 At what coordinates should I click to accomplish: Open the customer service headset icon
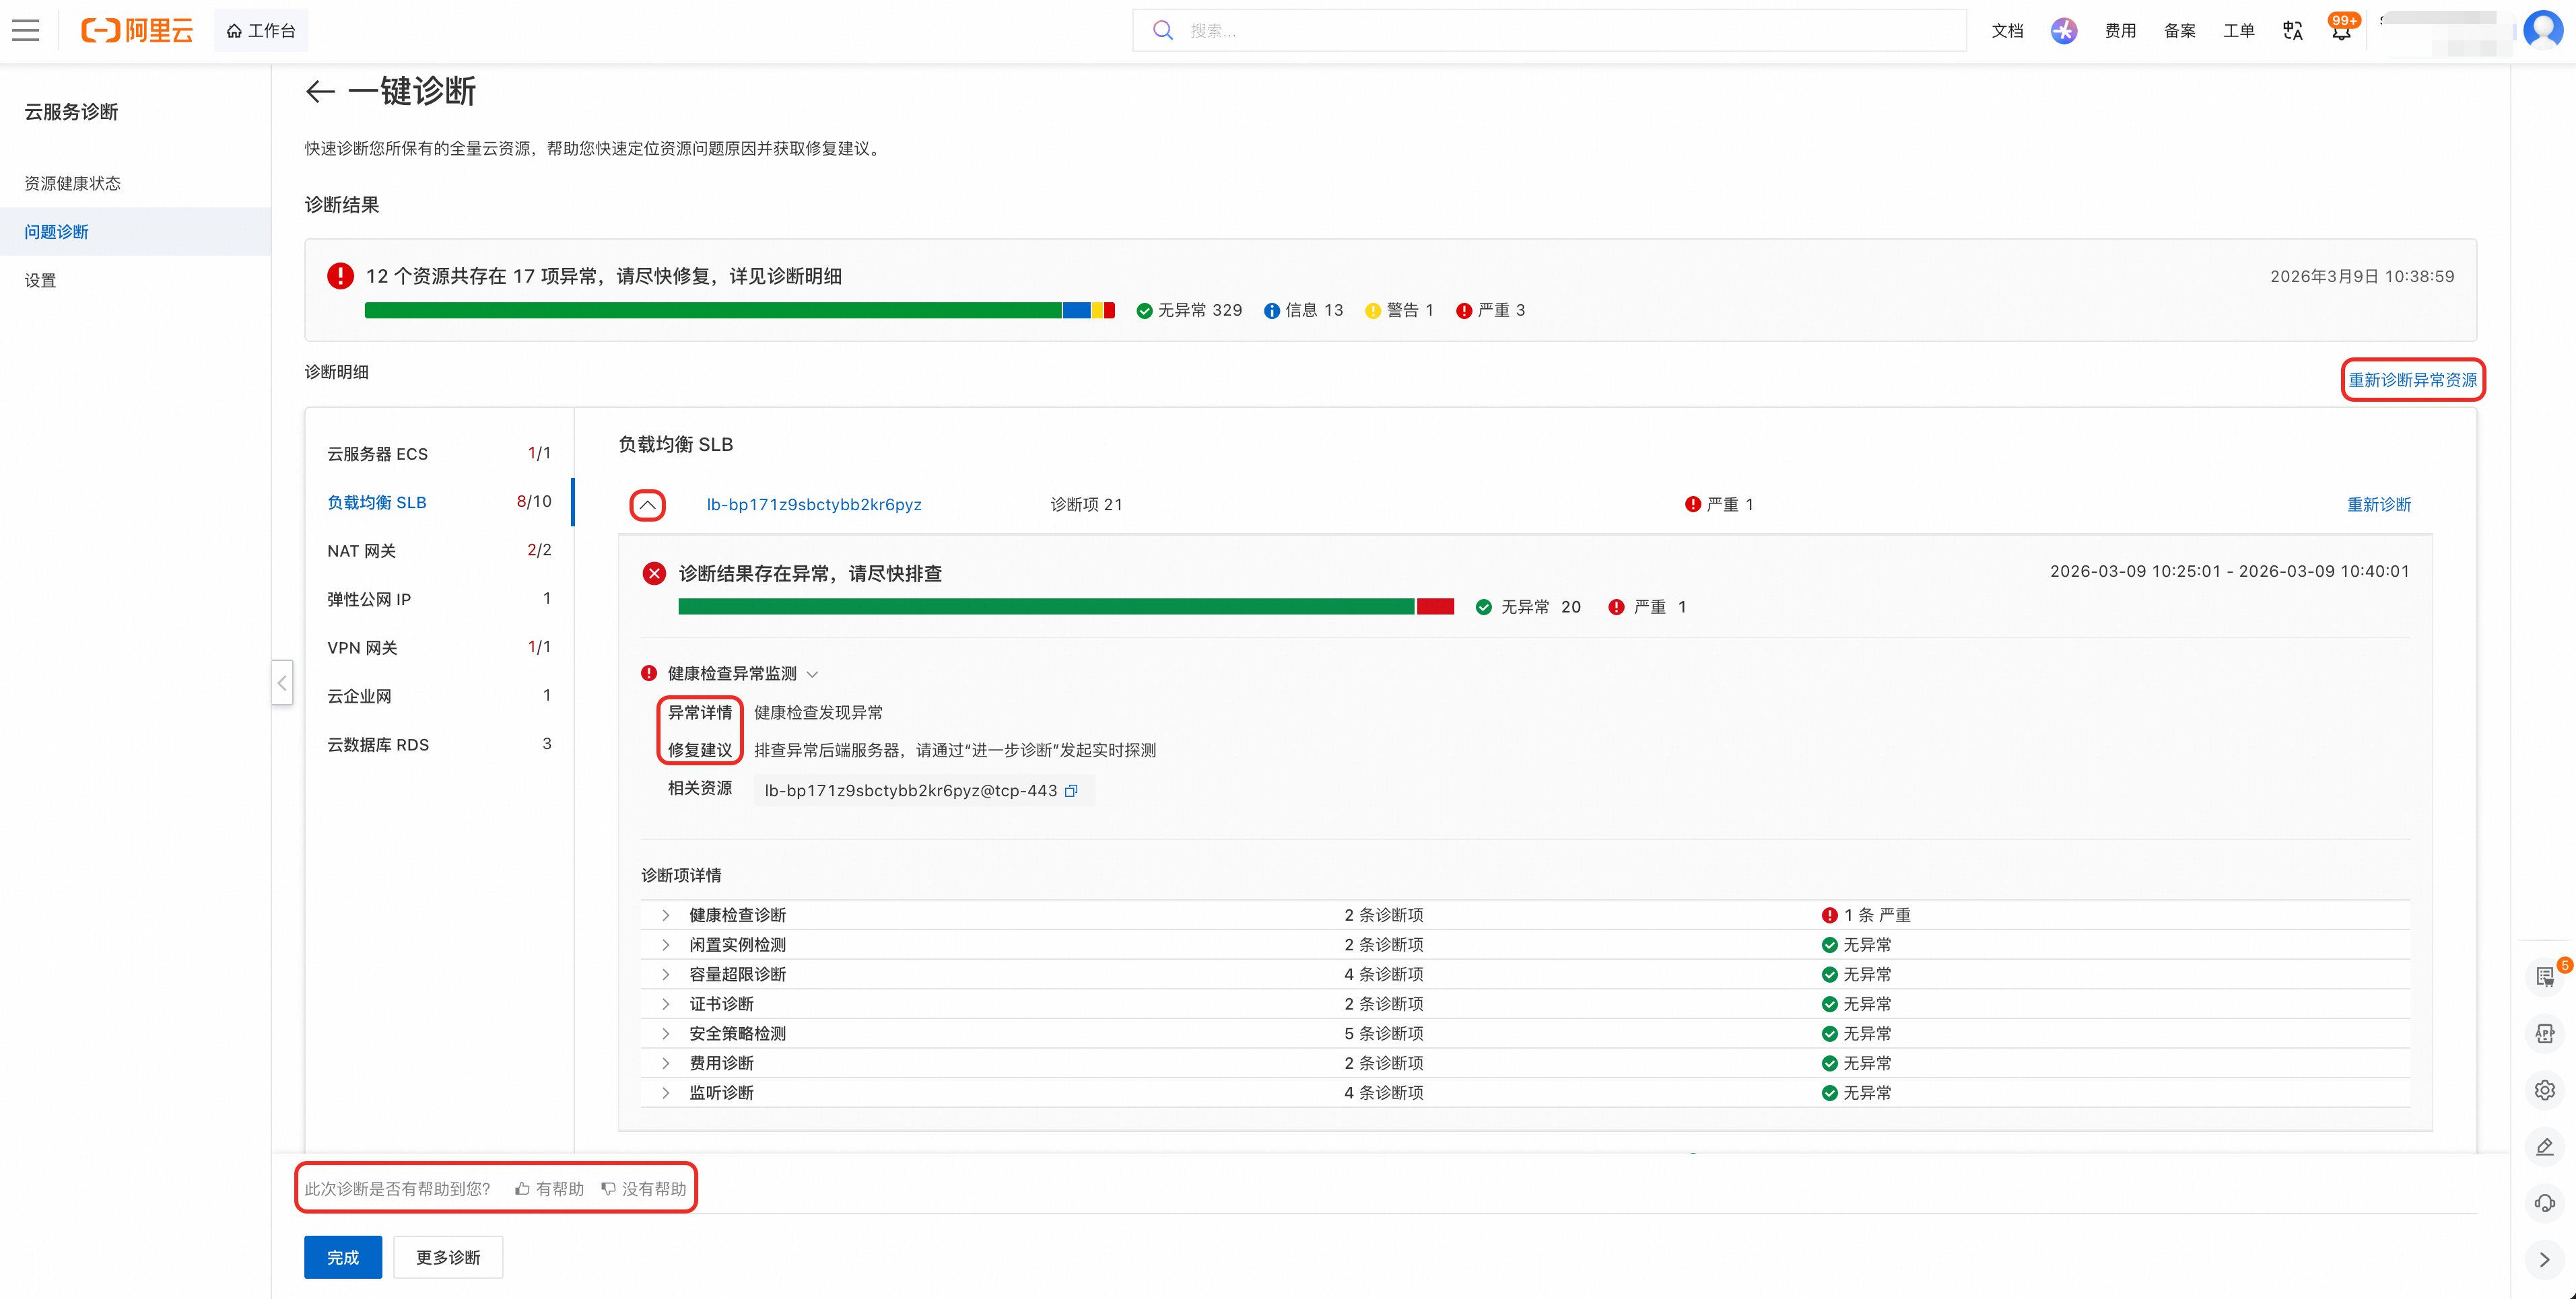point(2545,1203)
